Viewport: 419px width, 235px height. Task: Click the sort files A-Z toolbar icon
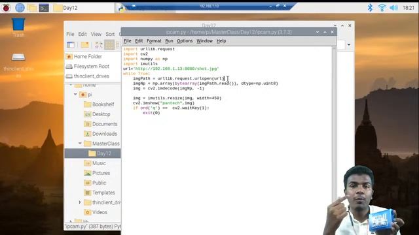point(98,45)
